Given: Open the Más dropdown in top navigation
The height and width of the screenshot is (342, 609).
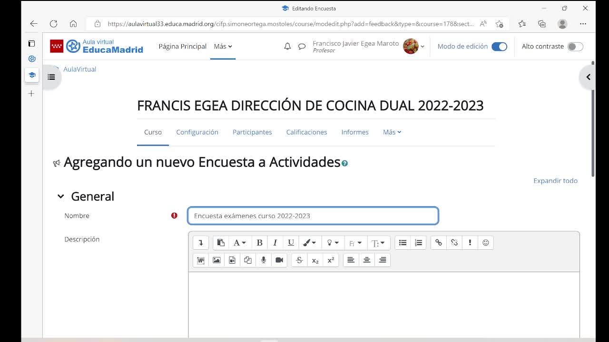Looking at the screenshot, I should [223, 47].
